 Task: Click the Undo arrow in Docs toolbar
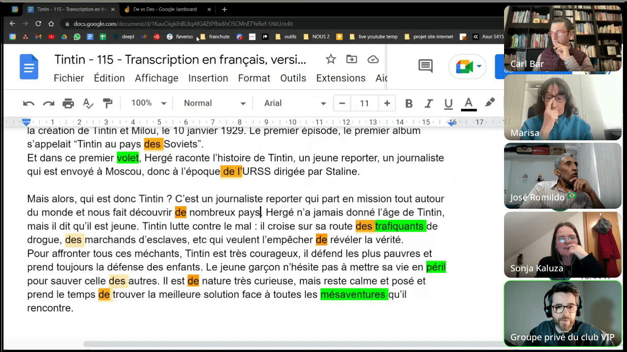click(28, 103)
